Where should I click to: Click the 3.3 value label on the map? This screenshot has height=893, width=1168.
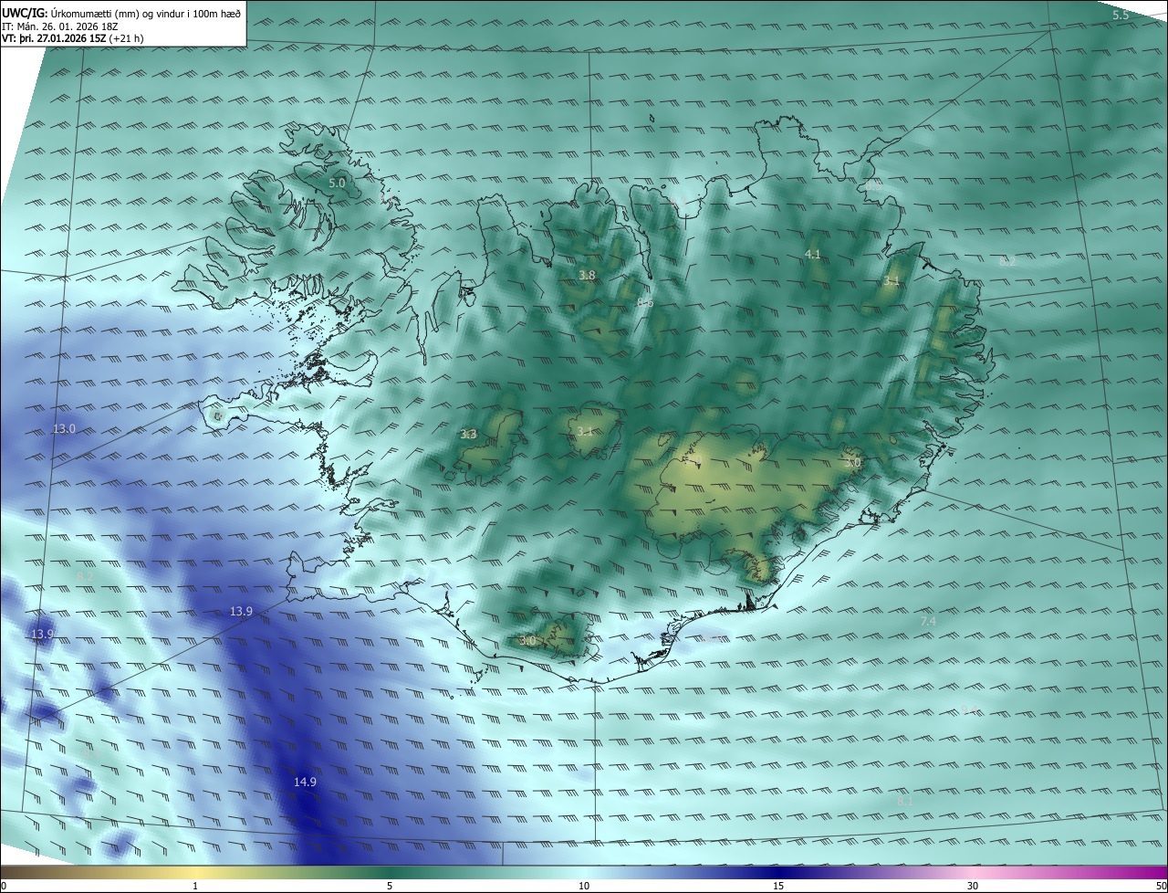tap(468, 435)
